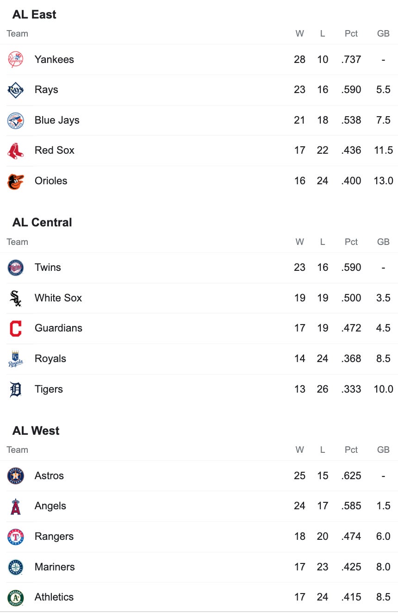This screenshot has width=398, height=613.
Task: Click the GB column header in AL West
Action: pos(383,450)
